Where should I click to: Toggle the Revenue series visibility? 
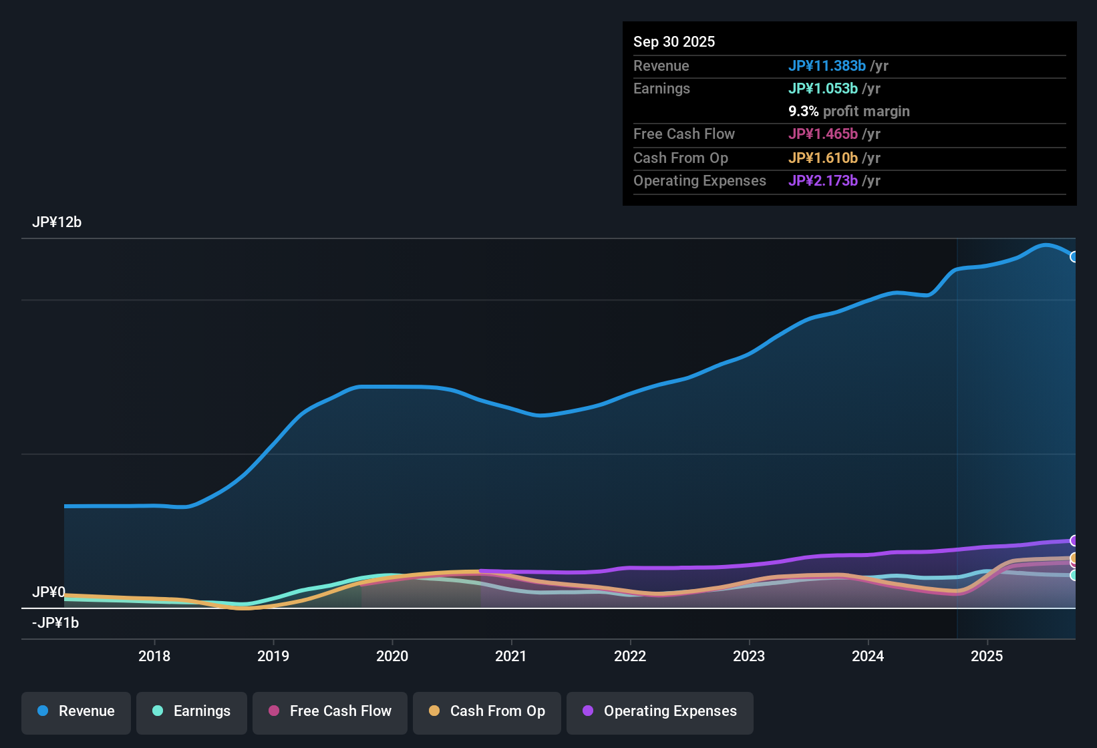pyautogui.click(x=75, y=713)
